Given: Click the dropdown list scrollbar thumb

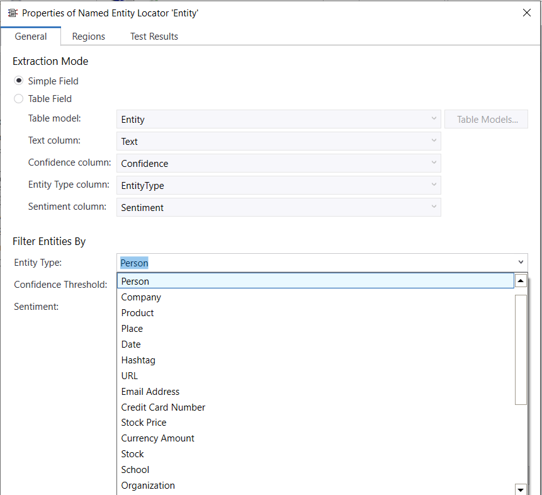Looking at the screenshot, I should [521, 349].
